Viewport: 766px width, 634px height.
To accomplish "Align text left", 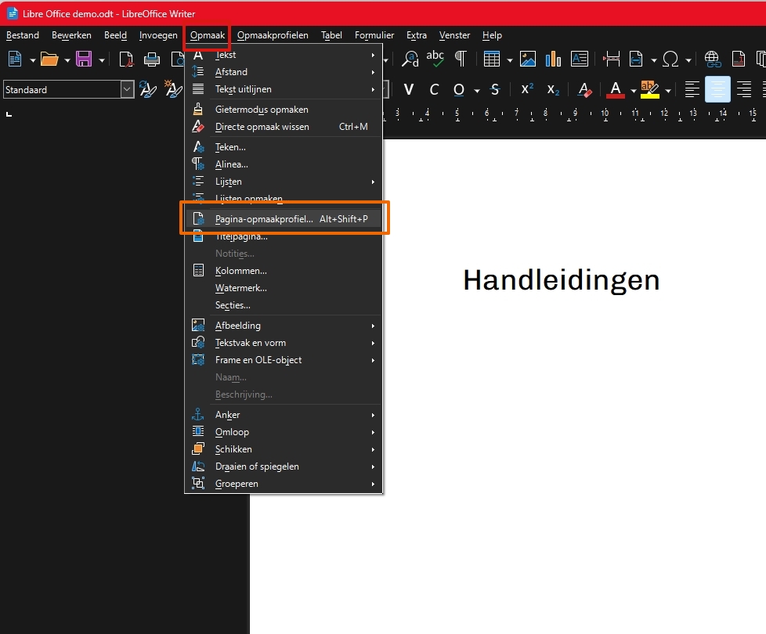I will 692,90.
